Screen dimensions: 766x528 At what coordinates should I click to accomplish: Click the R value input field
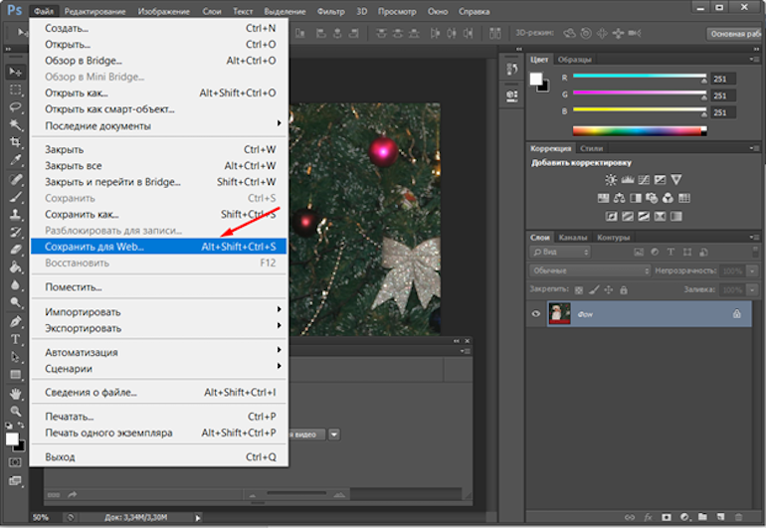725,79
